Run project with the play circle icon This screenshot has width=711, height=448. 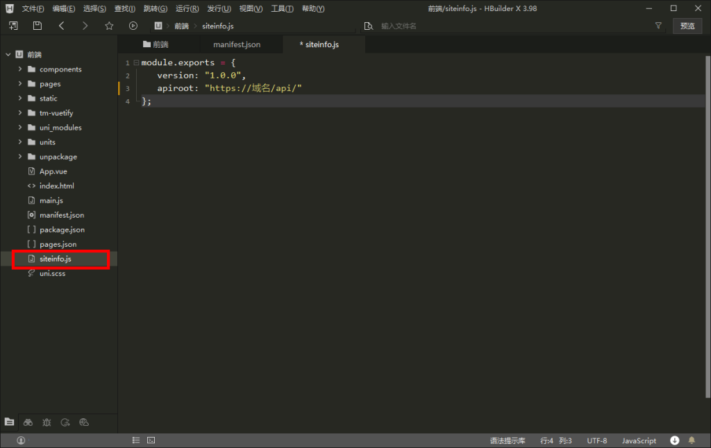[133, 26]
